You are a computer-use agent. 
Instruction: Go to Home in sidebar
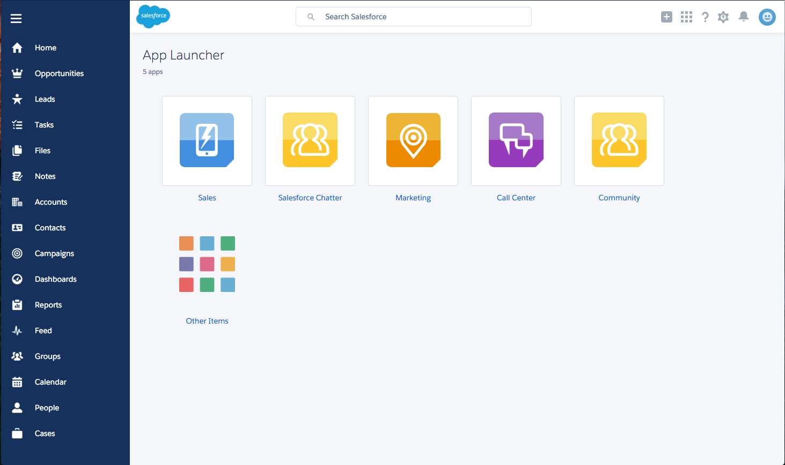click(x=46, y=48)
